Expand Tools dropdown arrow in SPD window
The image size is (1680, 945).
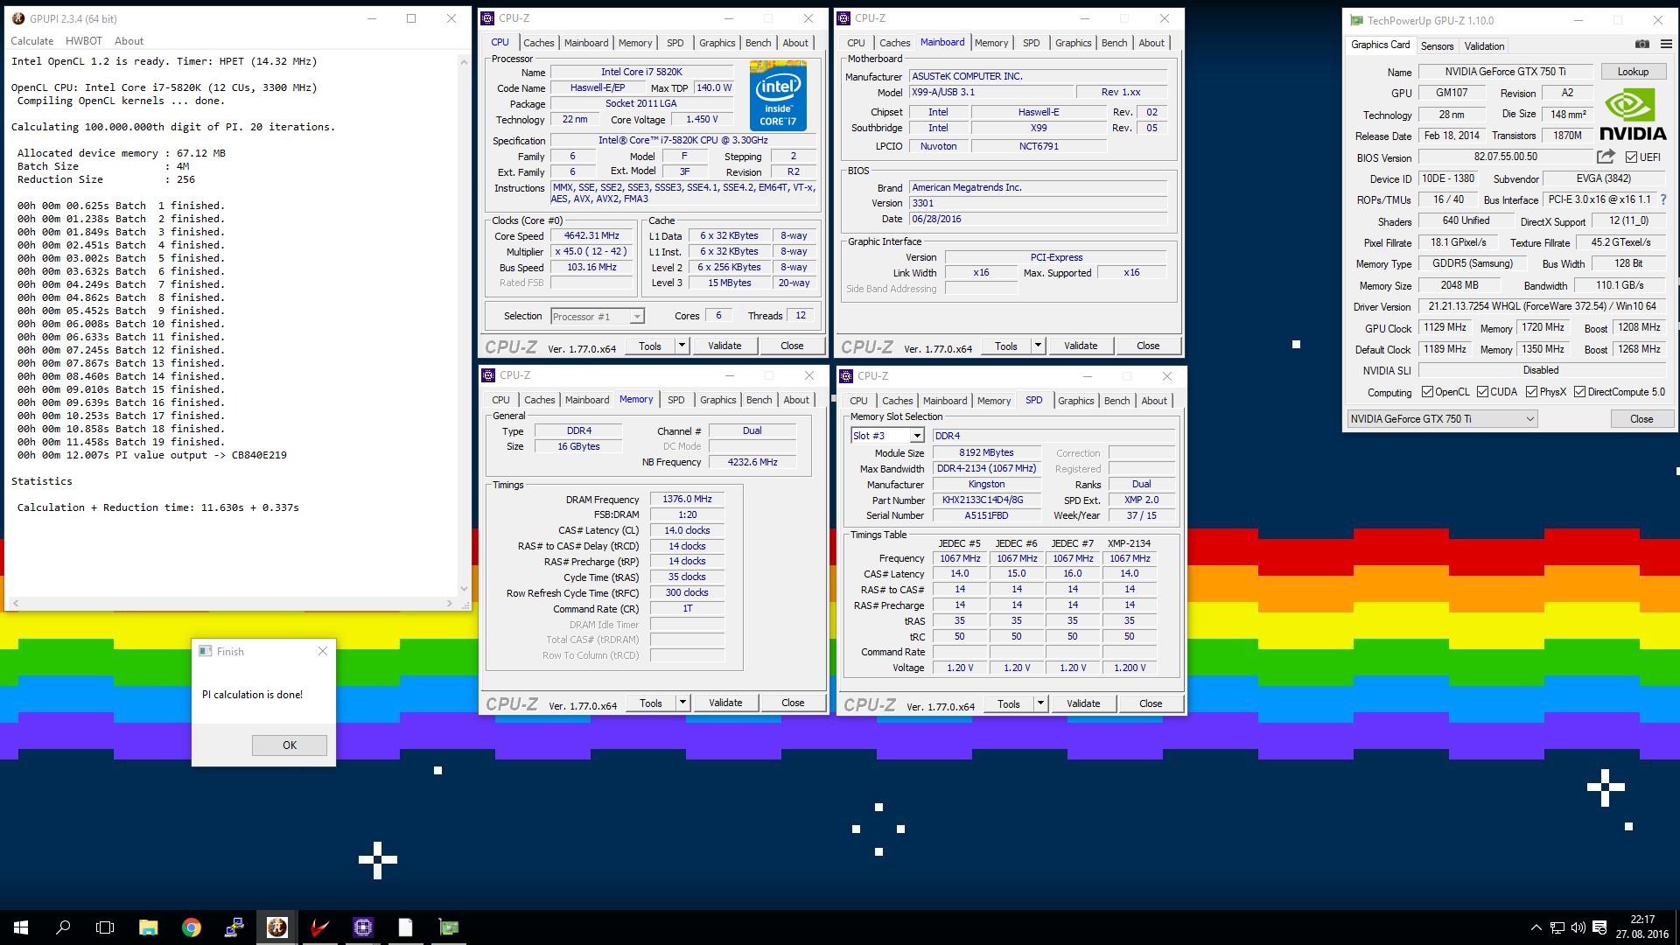point(1040,703)
